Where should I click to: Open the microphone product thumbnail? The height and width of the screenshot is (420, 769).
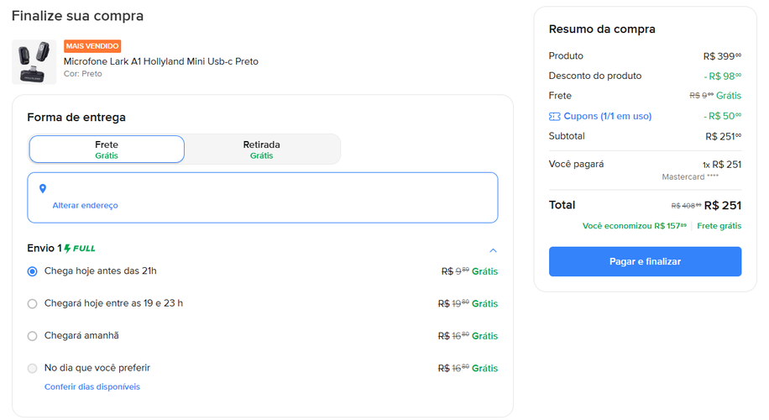[x=34, y=62]
